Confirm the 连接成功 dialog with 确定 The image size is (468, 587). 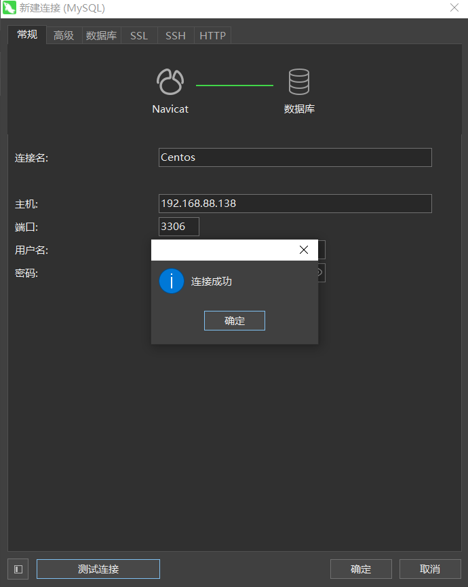(x=235, y=320)
